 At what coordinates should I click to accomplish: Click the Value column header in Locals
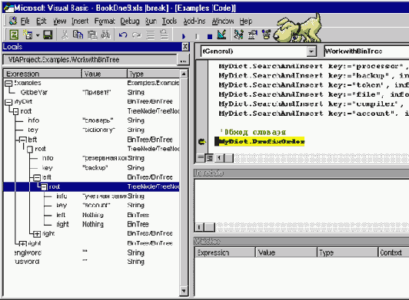[x=105, y=74]
